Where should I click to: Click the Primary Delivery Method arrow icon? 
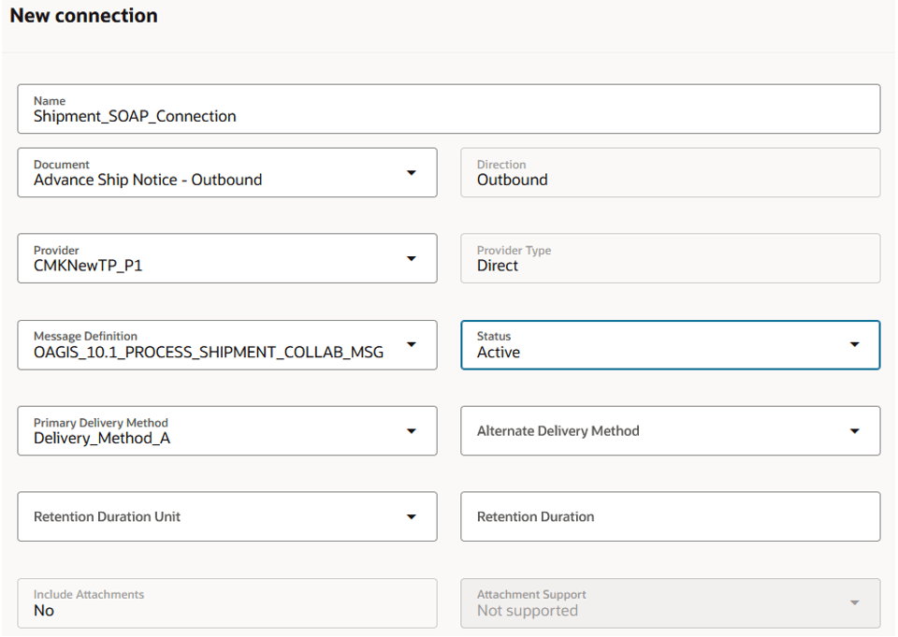(411, 431)
